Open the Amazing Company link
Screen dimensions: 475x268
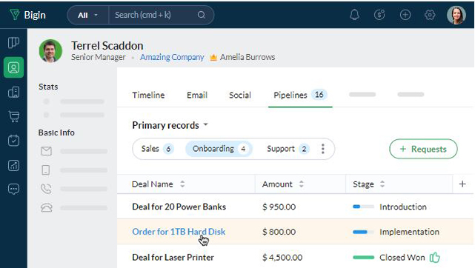[172, 57]
